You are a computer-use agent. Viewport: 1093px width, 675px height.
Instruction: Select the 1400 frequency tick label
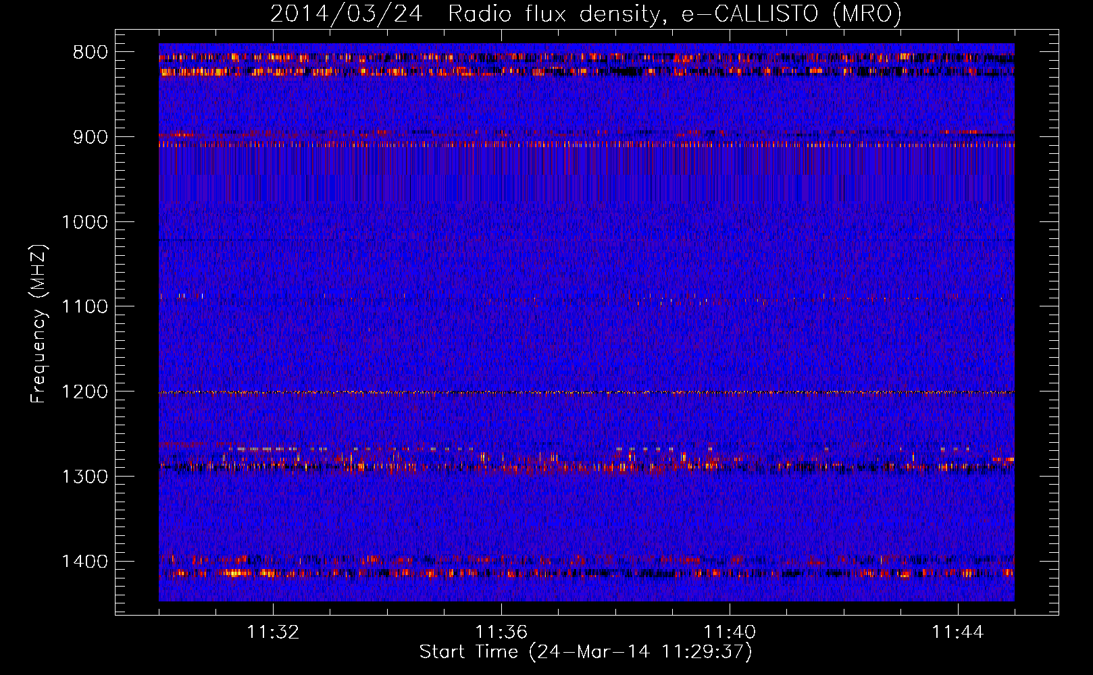(84, 562)
